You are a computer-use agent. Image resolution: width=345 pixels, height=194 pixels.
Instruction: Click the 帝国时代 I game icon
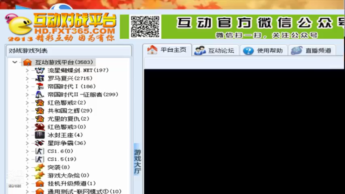tap(40, 87)
